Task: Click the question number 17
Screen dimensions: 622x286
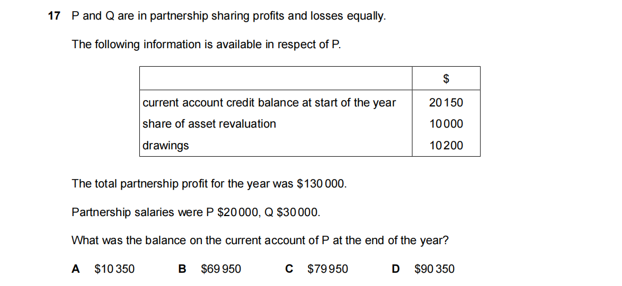Action: (x=54, y=16)
